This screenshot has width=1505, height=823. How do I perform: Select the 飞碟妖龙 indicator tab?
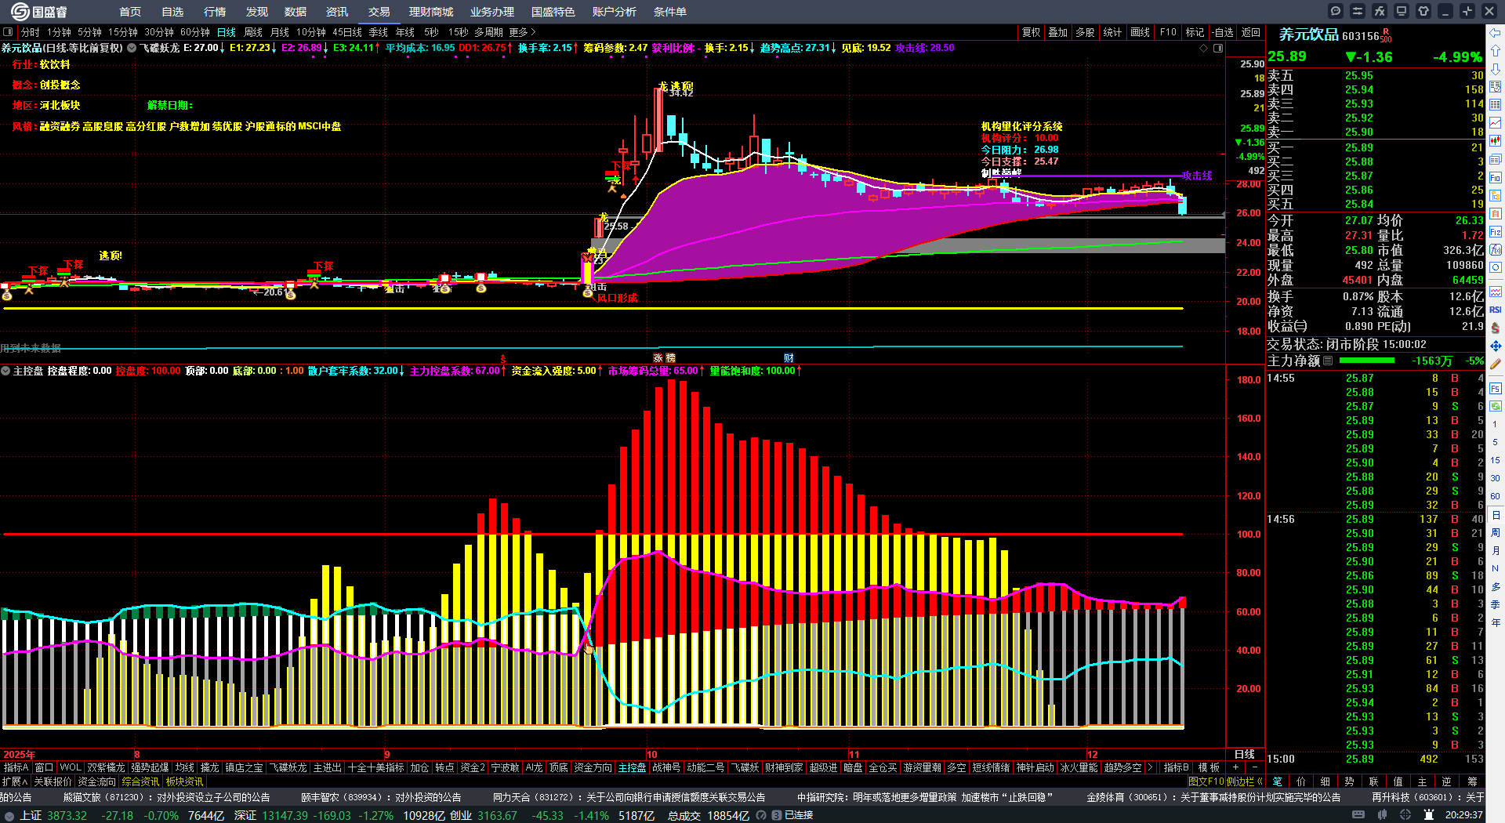288,767
